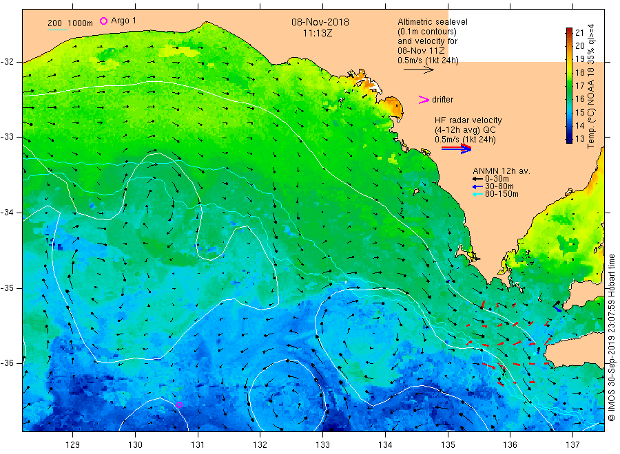Click the longitude 137 axis label

click(x=572, y=445)
